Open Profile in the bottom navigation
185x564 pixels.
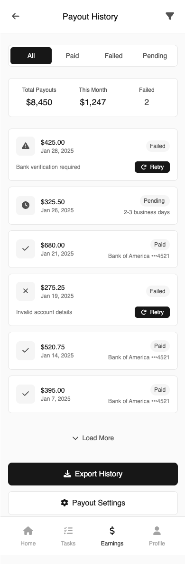coord(157,536)
